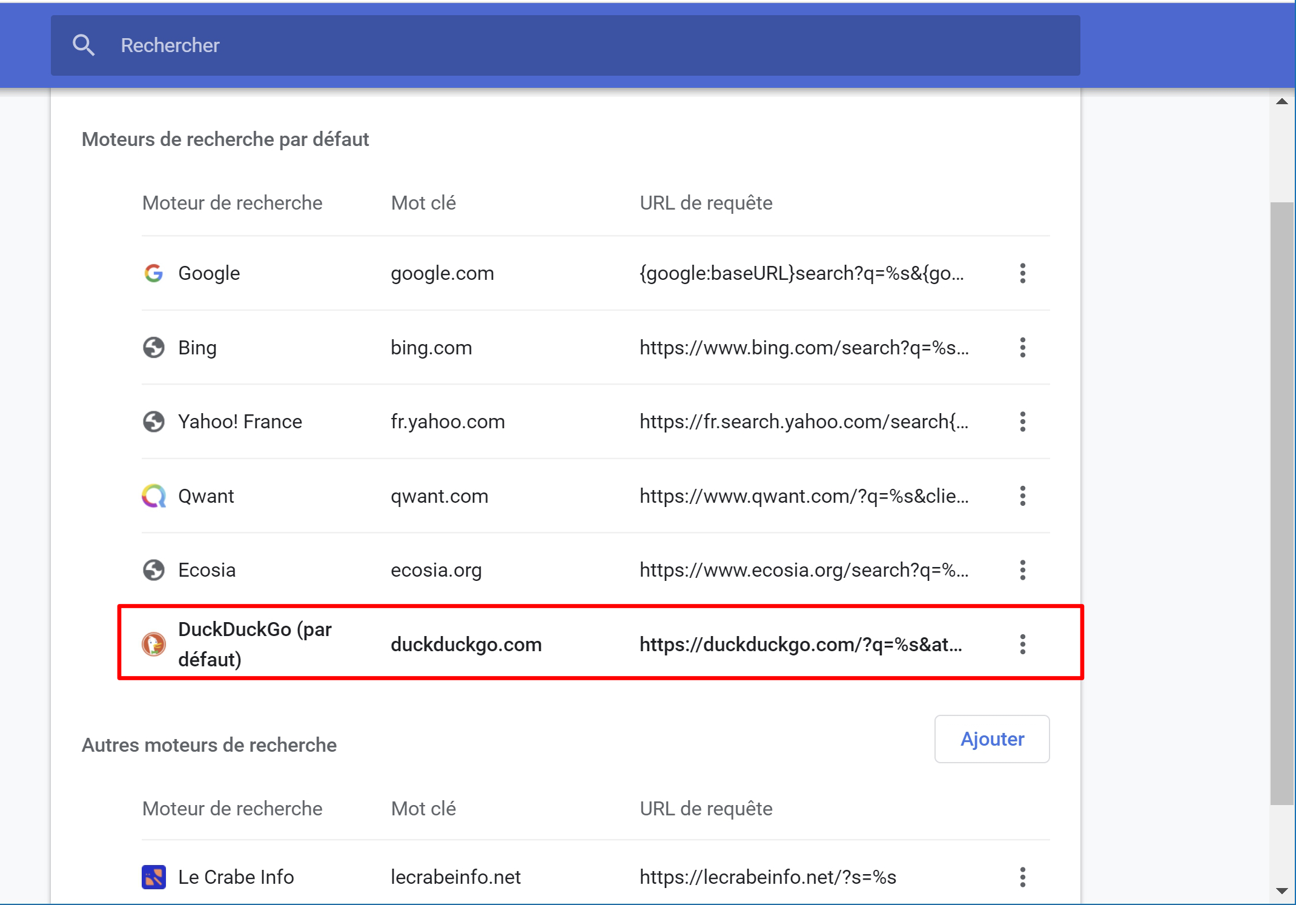Open the three-dot menu for Google
The width and height of the screenshot is (1296, 905).
(x=1022, y=273)
